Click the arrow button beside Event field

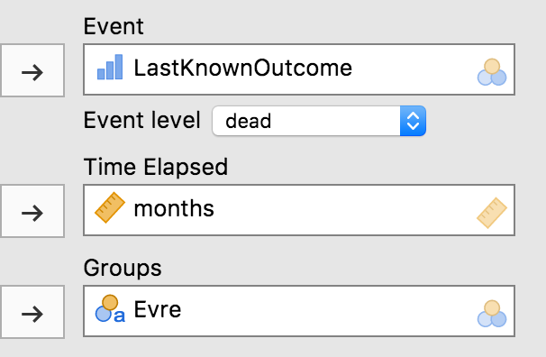(x=32, y=70)
